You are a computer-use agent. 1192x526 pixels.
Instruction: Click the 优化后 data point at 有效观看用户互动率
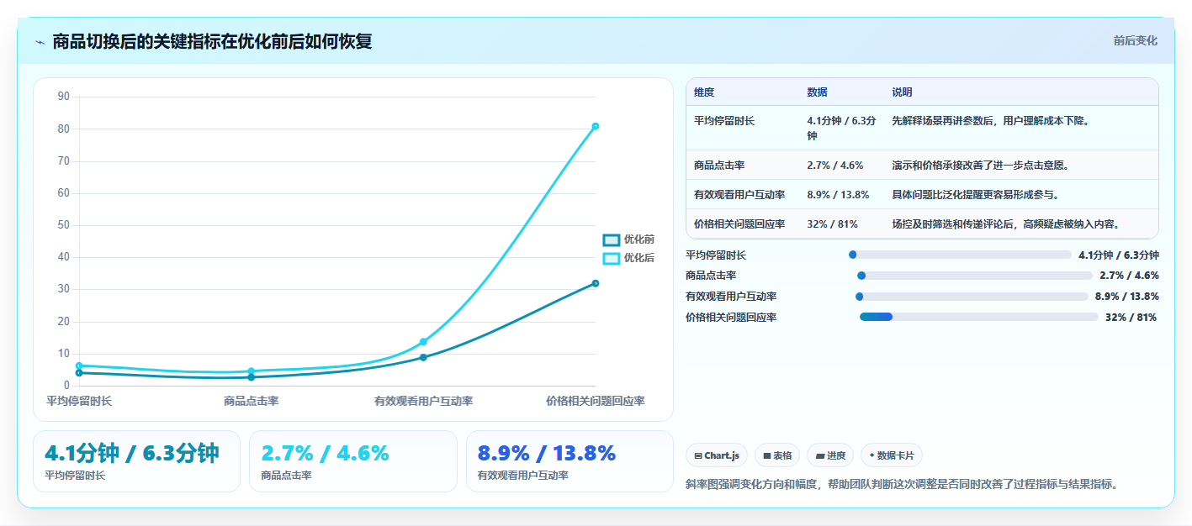pyautogui.click(x=423, y=342)
